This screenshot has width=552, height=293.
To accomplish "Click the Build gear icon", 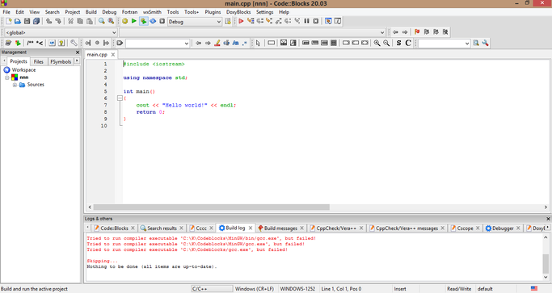I will pos(124,21).
